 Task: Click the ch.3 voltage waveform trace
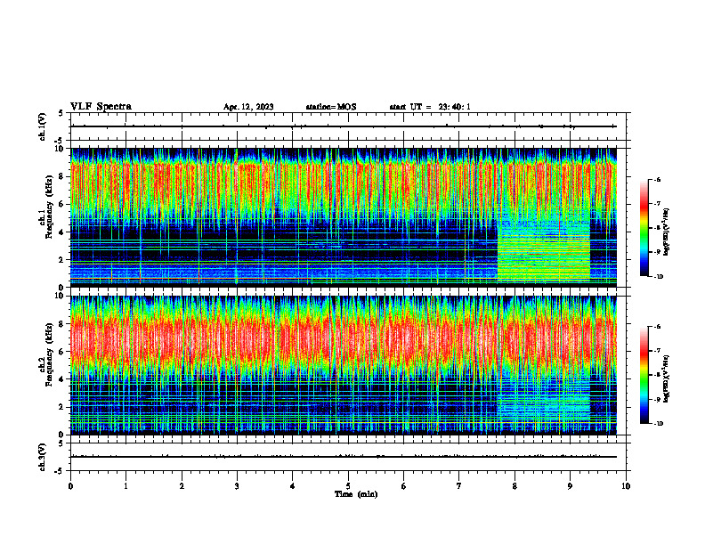(x=343, y=457)
